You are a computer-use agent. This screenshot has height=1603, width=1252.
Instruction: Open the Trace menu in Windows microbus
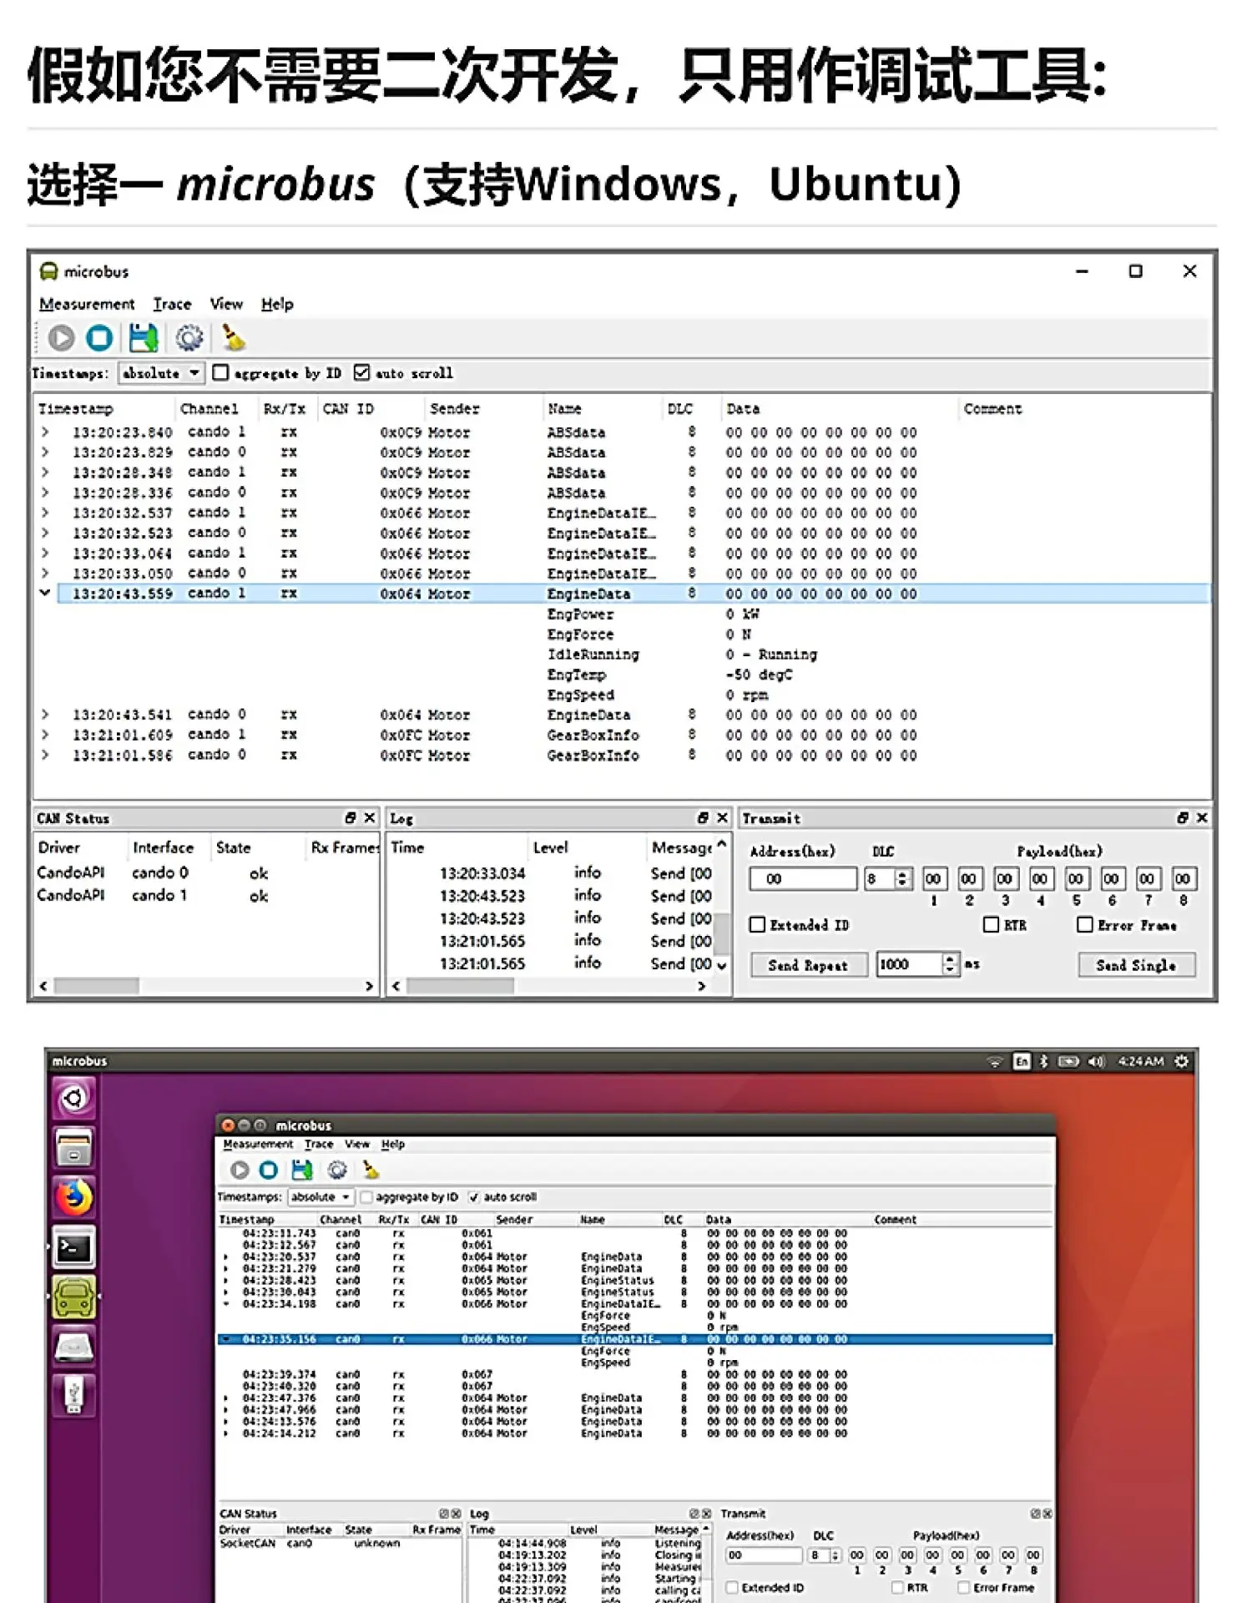click(172, 304)
